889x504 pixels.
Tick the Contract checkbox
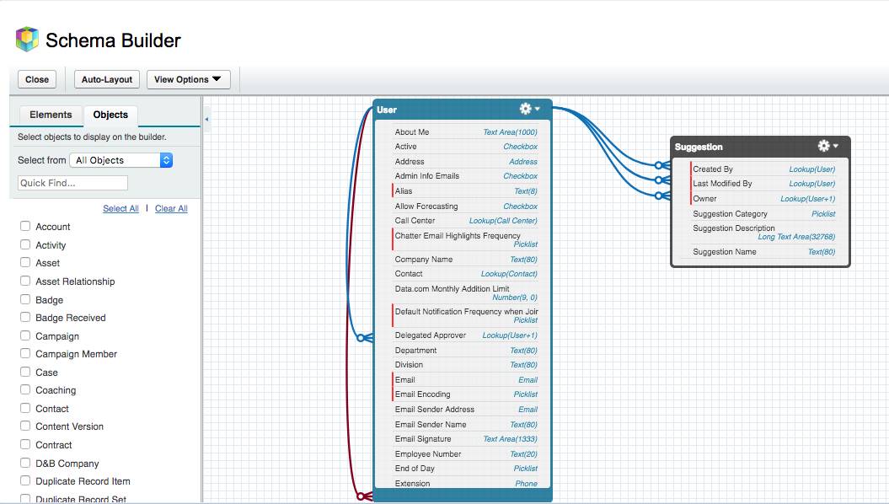[25, 444]
